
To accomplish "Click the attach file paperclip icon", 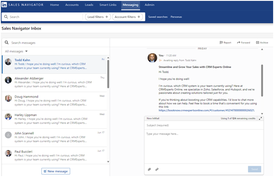I will [149, 169].
